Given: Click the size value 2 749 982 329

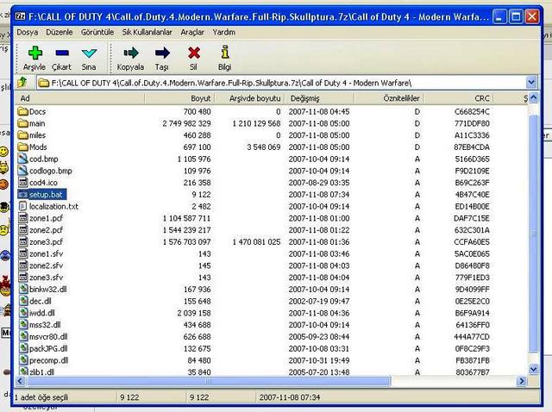Looking at the screenshot, I should 186,123.
